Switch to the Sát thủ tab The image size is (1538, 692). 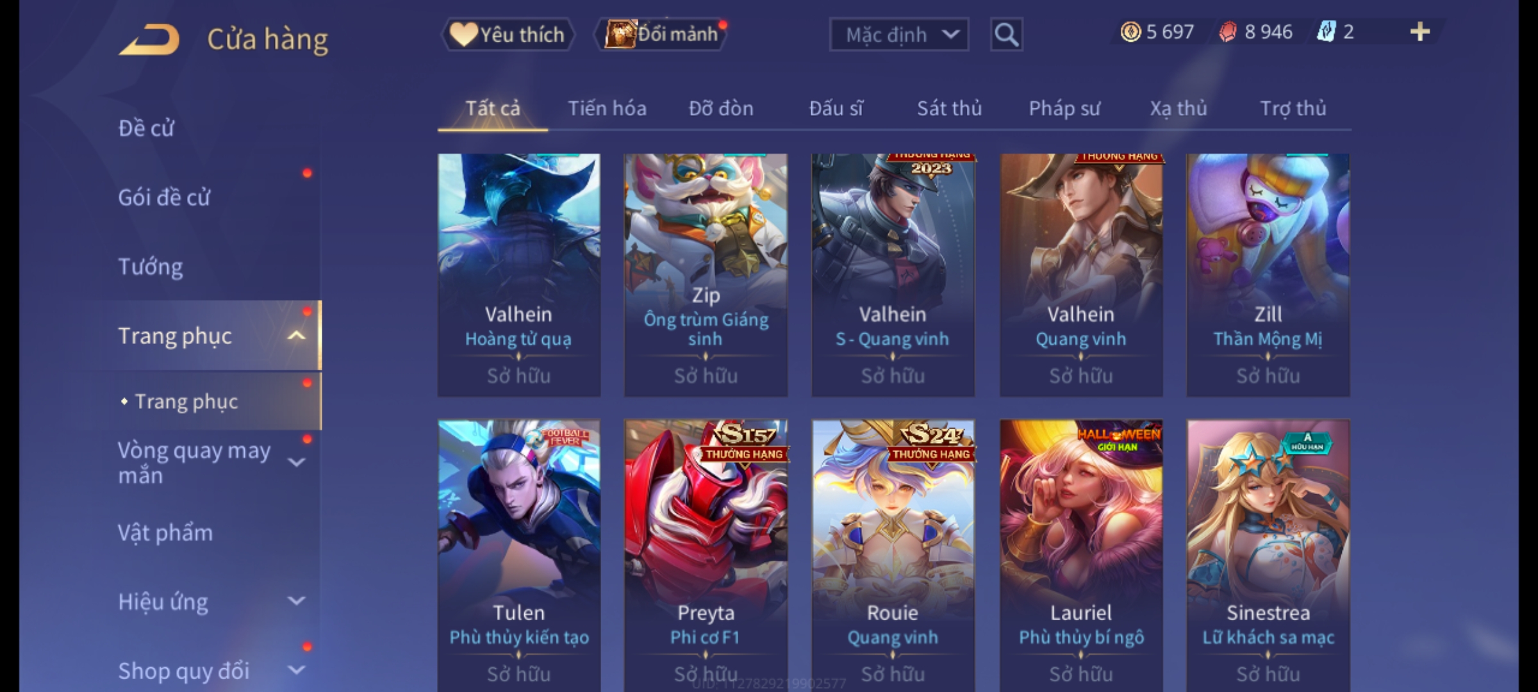(x=949, y=108)
